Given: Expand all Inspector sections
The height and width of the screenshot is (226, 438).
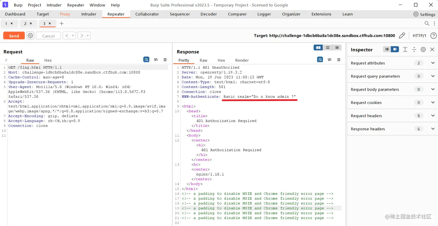Looking at the screenshot, I should click(x=405, y=50).
